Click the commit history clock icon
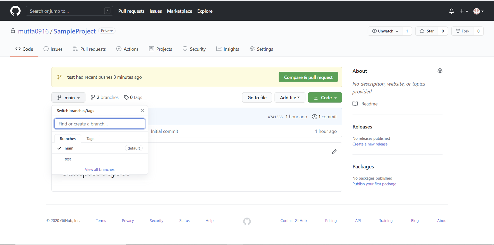The width and height of the screenshot is (494, 245). coord(314,117)
